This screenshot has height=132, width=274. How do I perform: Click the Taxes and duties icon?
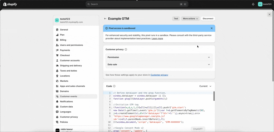pyautogui.click(x=57, y=71)
